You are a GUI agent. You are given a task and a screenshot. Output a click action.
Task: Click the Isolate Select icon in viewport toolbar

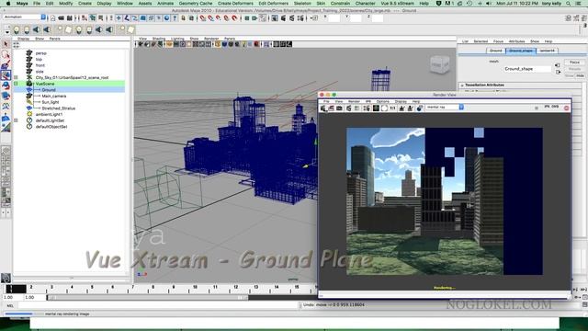pyautogui.click(x=267, y=44)
